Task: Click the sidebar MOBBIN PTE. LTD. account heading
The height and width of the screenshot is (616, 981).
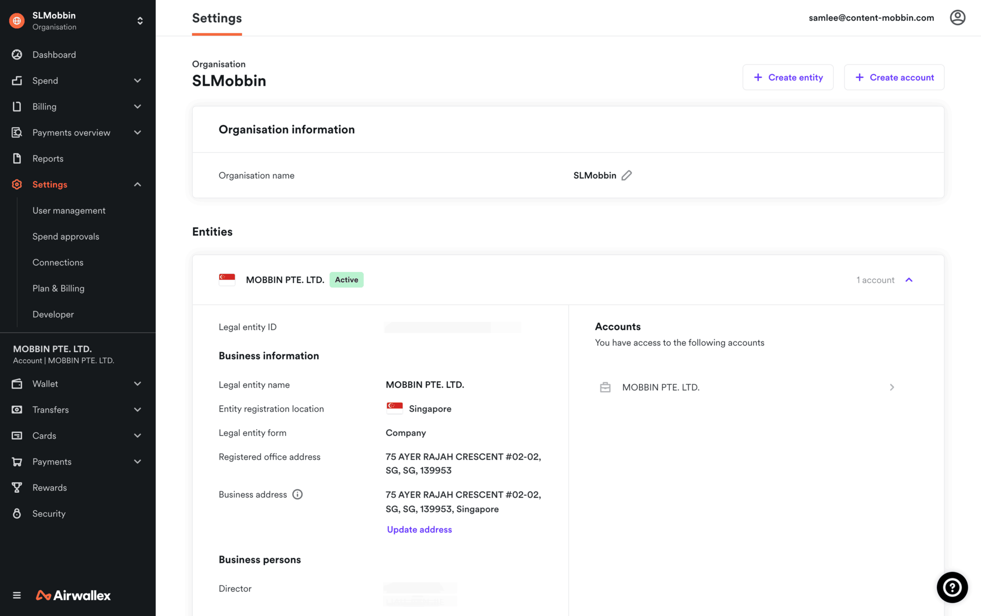Action: (x=52, y=349)
